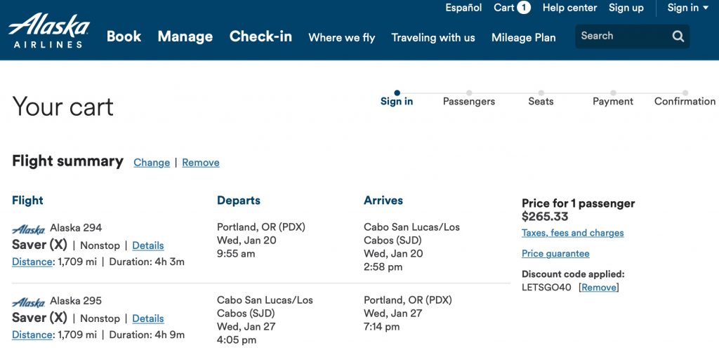719x357 pixels.
Task: Click the search magnifier icon
Action: (678, 36)
